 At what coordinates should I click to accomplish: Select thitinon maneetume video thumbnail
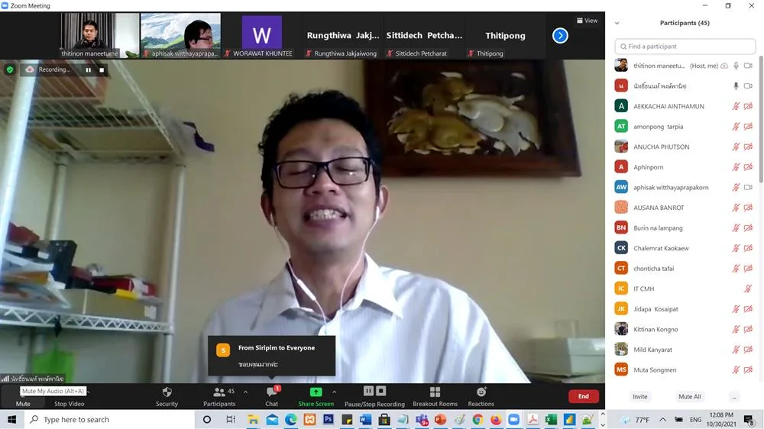tap(99, 36)
